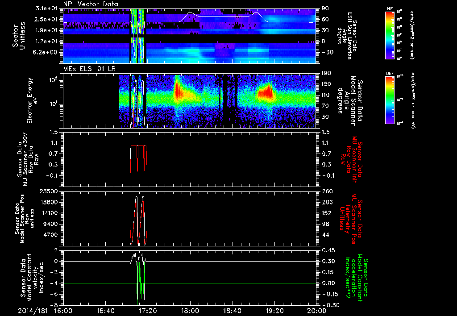Click the 20:00 time axis label
This screenshot has width=457, height=316.
click(317, 311)
